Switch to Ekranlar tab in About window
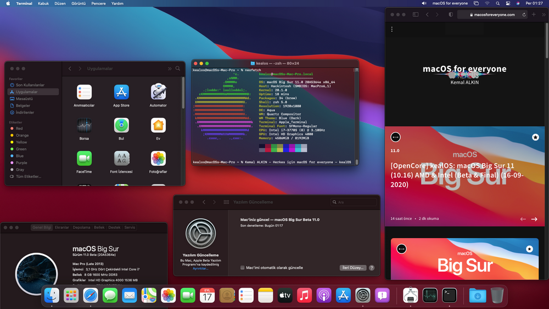549x309 pixels. click(62, 227)
